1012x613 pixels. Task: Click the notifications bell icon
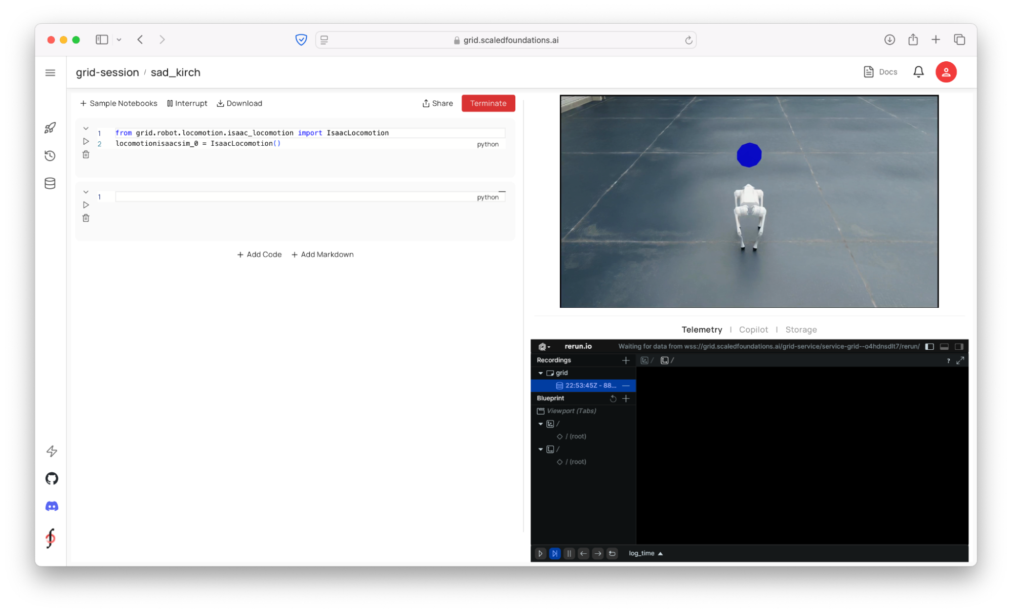(918, 72)
